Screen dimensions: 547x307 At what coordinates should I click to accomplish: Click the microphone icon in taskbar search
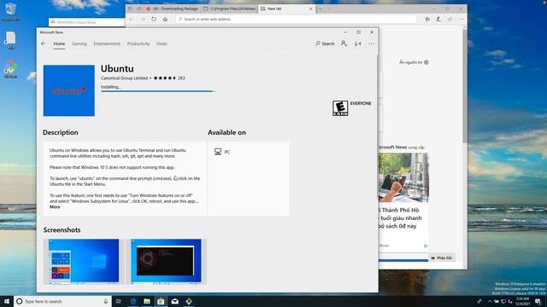[x=106, y=301]
